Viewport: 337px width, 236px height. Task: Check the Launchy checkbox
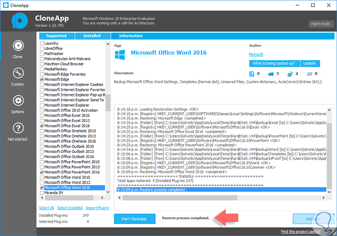42,43
